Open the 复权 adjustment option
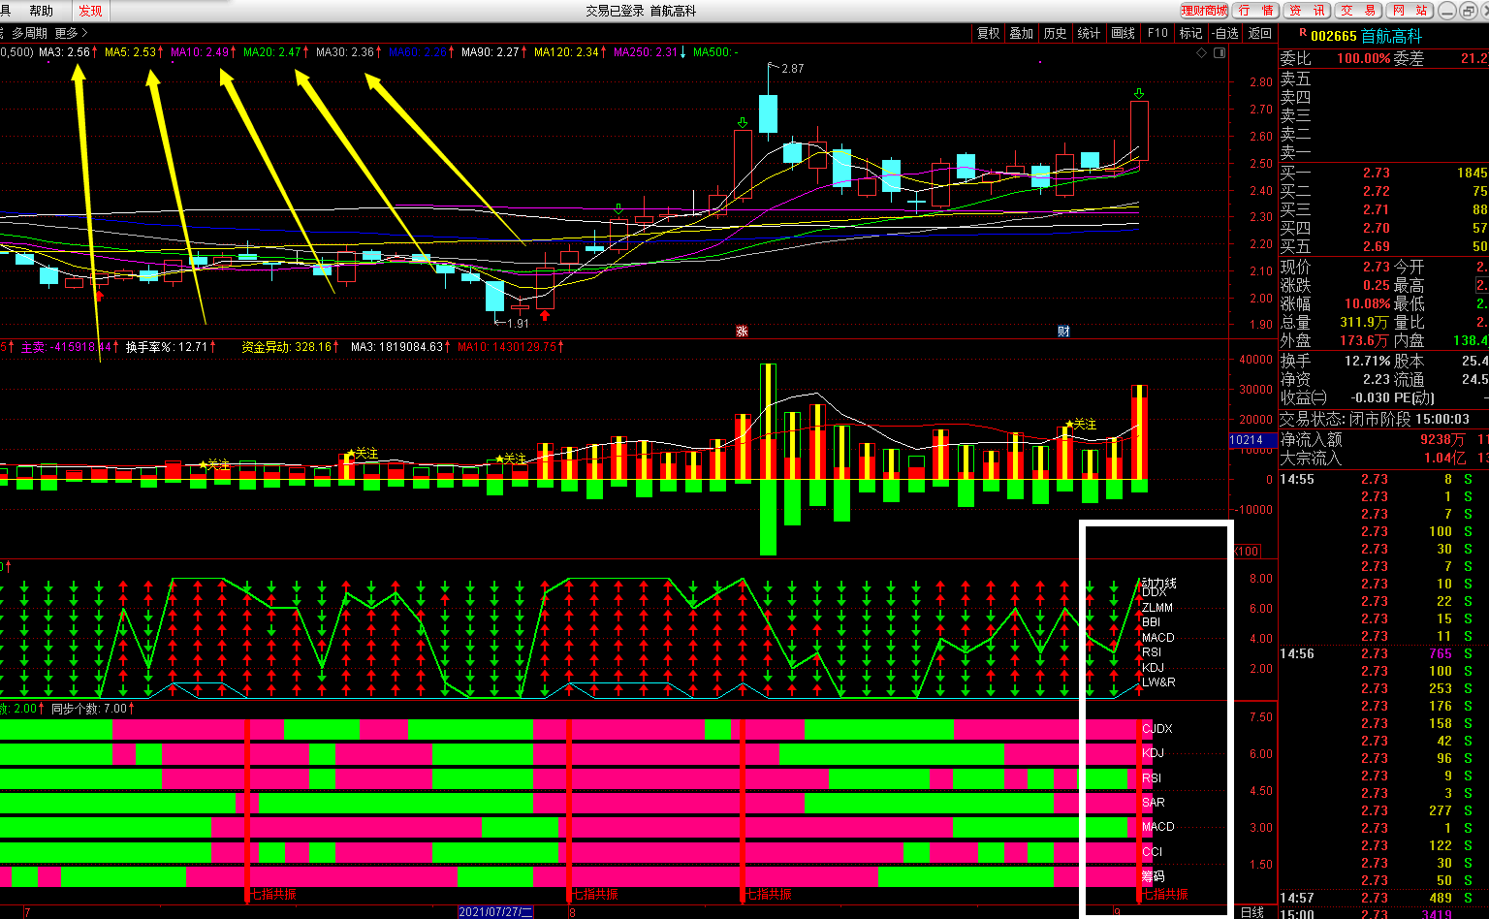 (988, 33)
